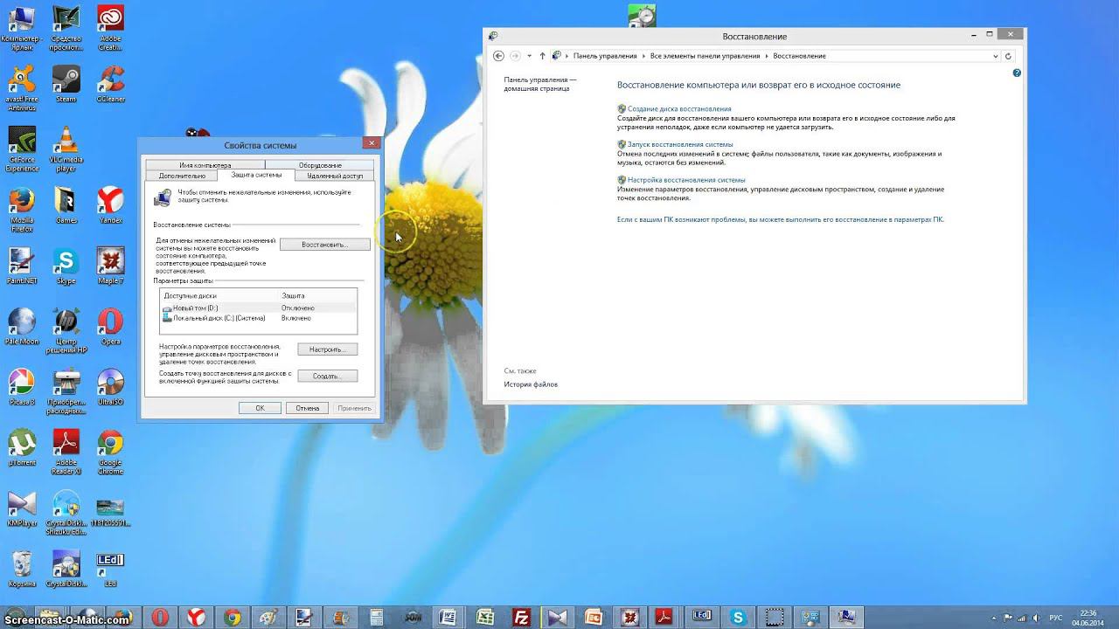Launch the Yandex browser desktop shortcut
1119x629 pixels.
[x=110, y=205]
